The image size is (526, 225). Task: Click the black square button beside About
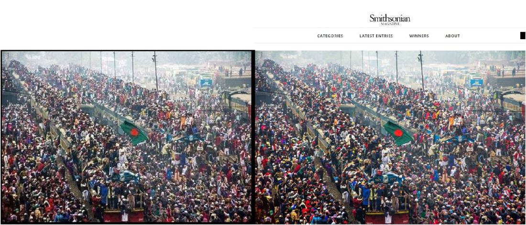tap(523, 35)
